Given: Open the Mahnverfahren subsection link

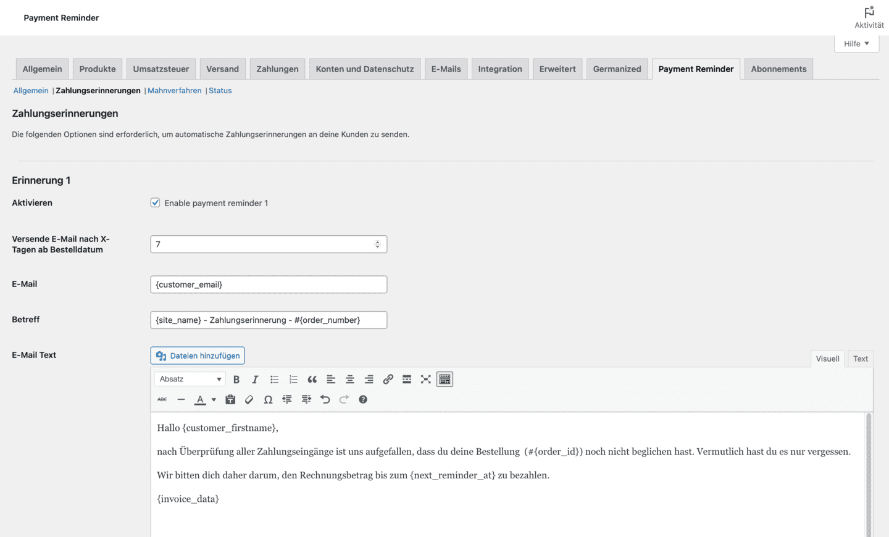Looking at the screenshot, I should [x=174, y=91].
